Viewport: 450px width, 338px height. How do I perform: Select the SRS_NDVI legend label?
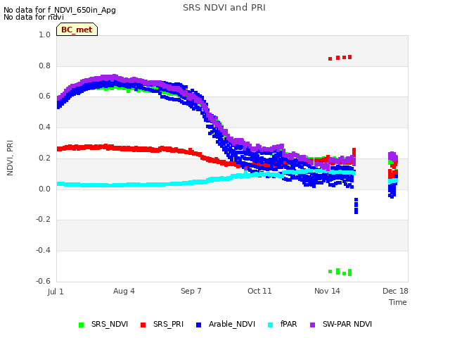pos(110,324)
